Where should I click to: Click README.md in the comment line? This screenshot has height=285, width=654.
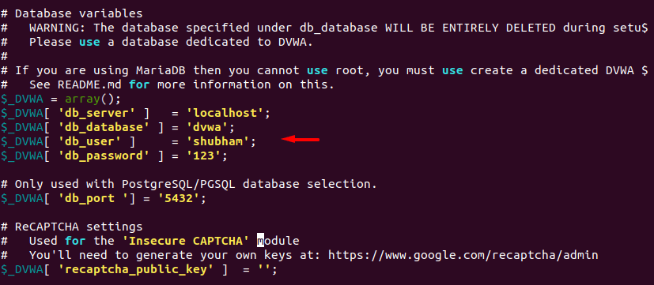click(89, 85)
